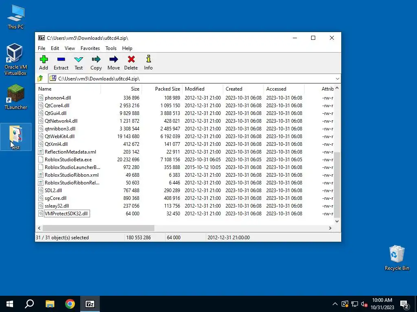Select QtNetwork4.dll row

coord(184,121)
